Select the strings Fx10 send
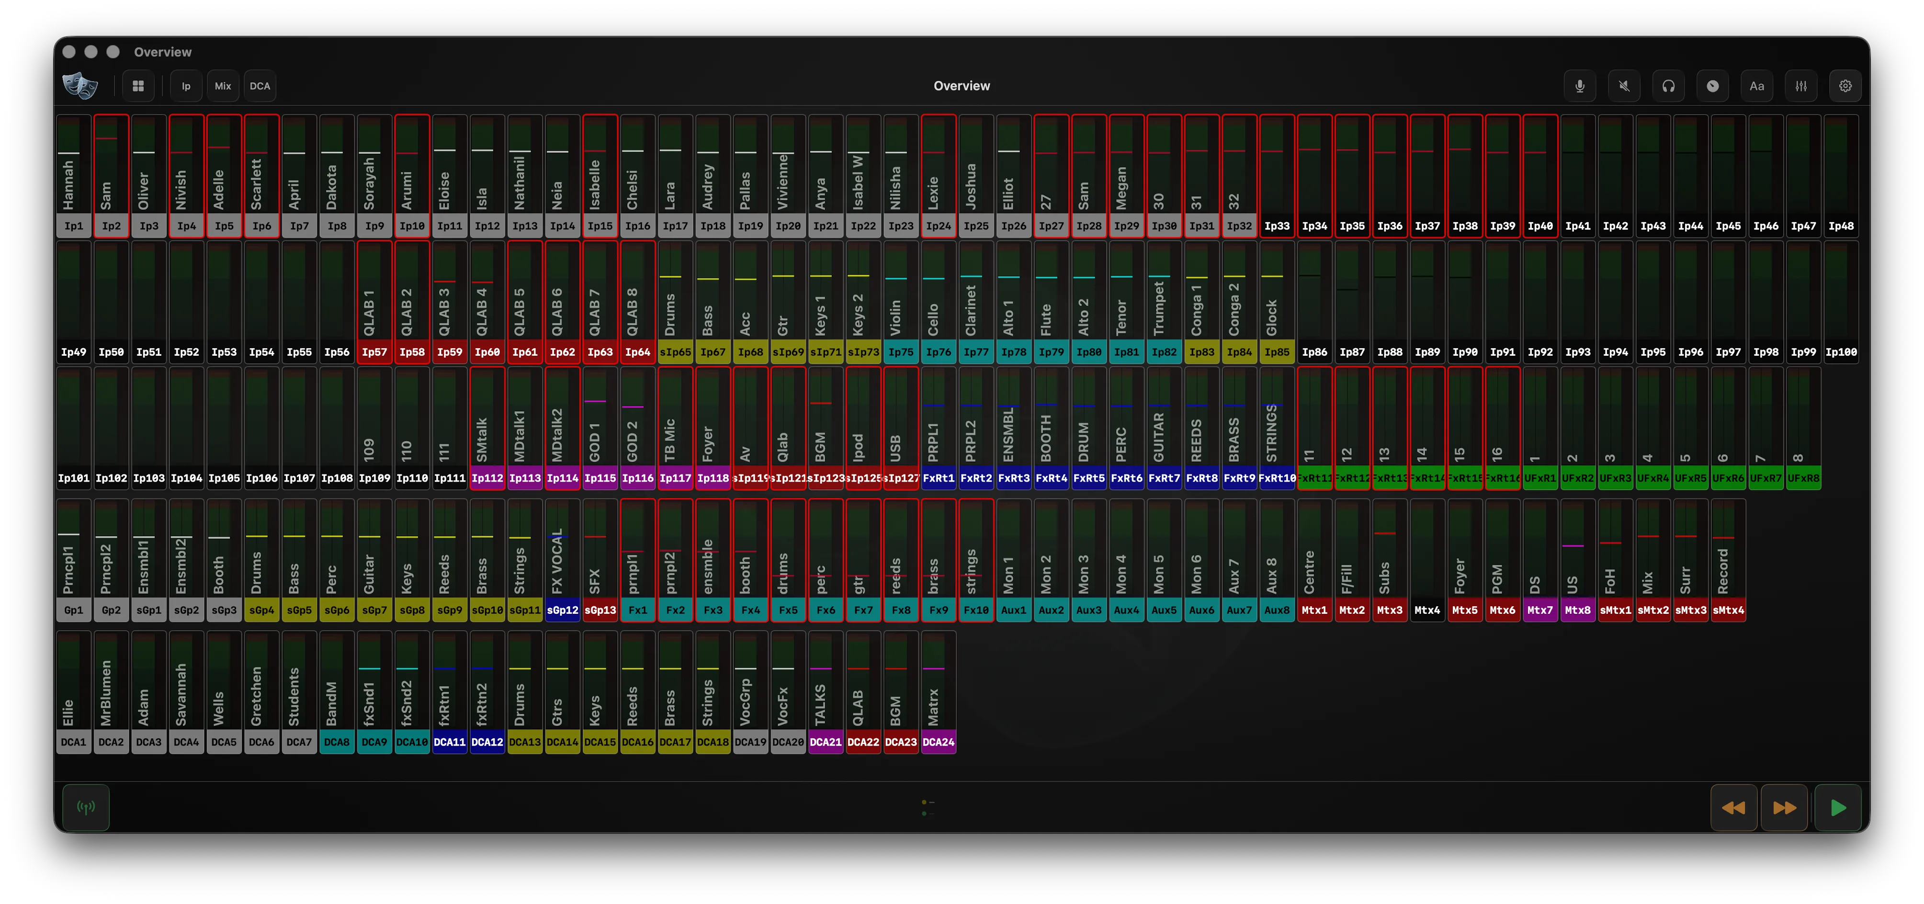This screenshot has width=1924, height=904. (x=975, y=560)
